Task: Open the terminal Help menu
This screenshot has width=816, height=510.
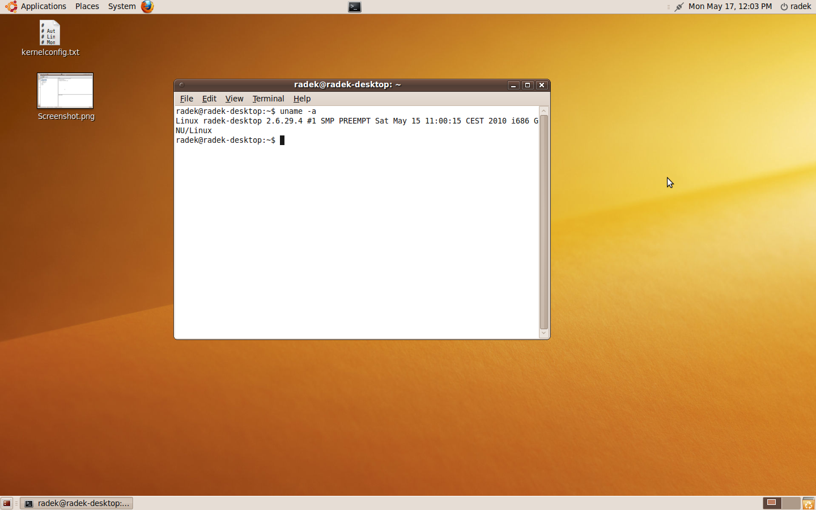Action: (302, 99)
